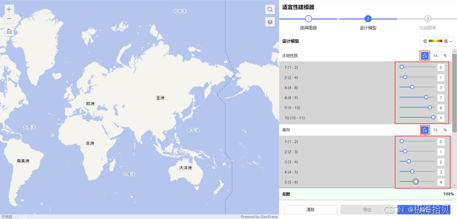Click the 非洲 map label
The height and width of the screenshot is (219, 457).
pyautogui.click(x=90, y=143)
